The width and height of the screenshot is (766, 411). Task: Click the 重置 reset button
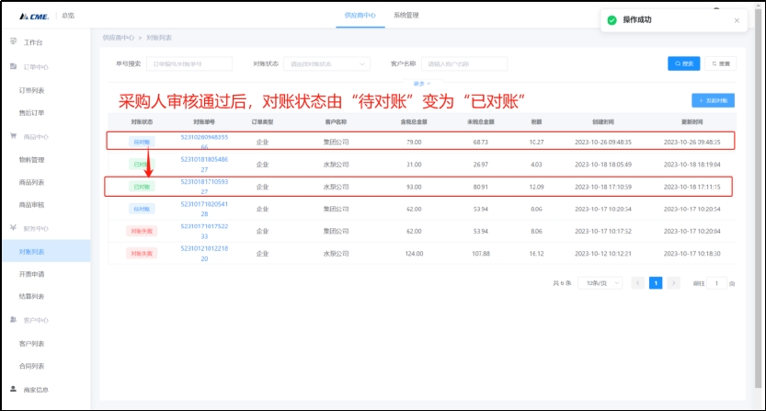[722, 63]
